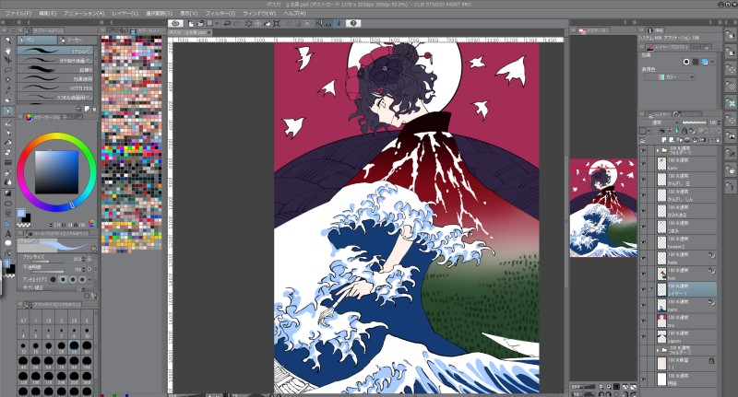The width and height of the screenshot is (738, 397).
Task: Expand フォルダー2 layer folder
Action: tap(658, 350)
